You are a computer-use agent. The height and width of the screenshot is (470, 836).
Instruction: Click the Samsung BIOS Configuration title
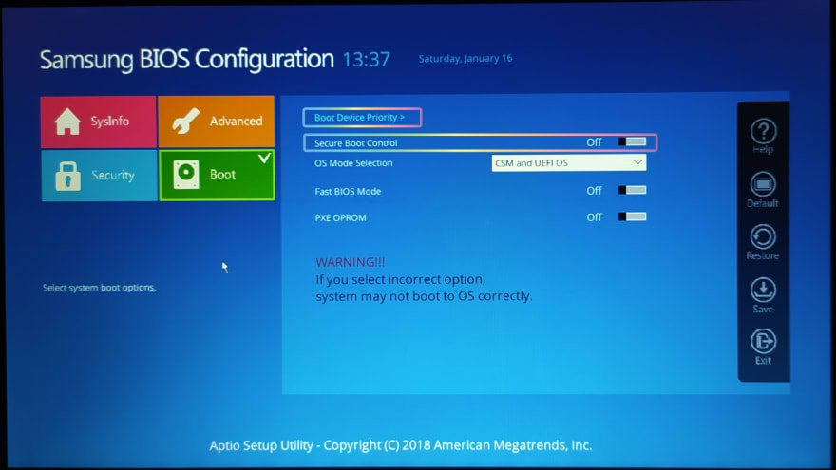pyautogui.click(x=186, y=59)
